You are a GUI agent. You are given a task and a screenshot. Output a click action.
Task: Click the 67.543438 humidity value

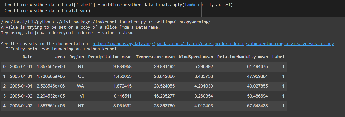[257, 106]
